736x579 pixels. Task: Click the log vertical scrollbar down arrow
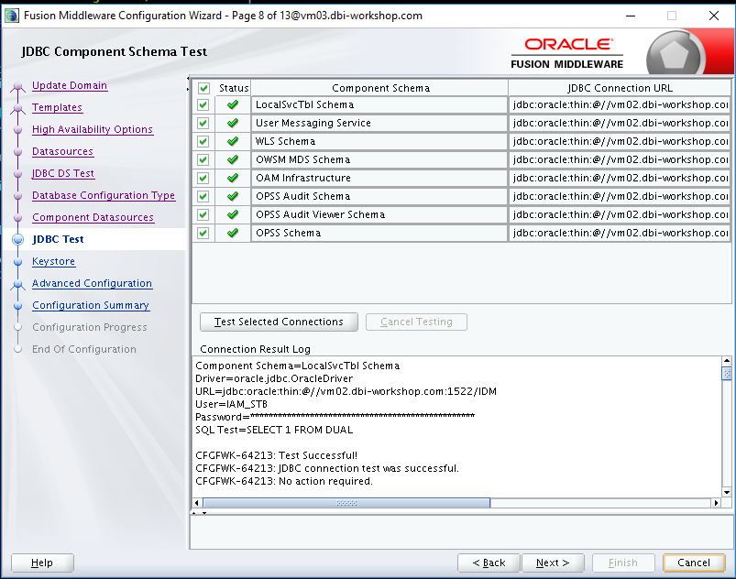tap(727, 492)
